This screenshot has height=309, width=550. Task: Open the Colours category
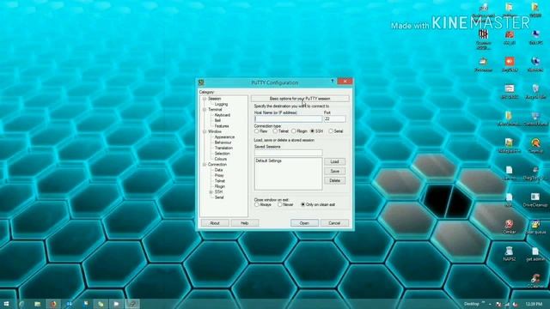coord(221,159)
